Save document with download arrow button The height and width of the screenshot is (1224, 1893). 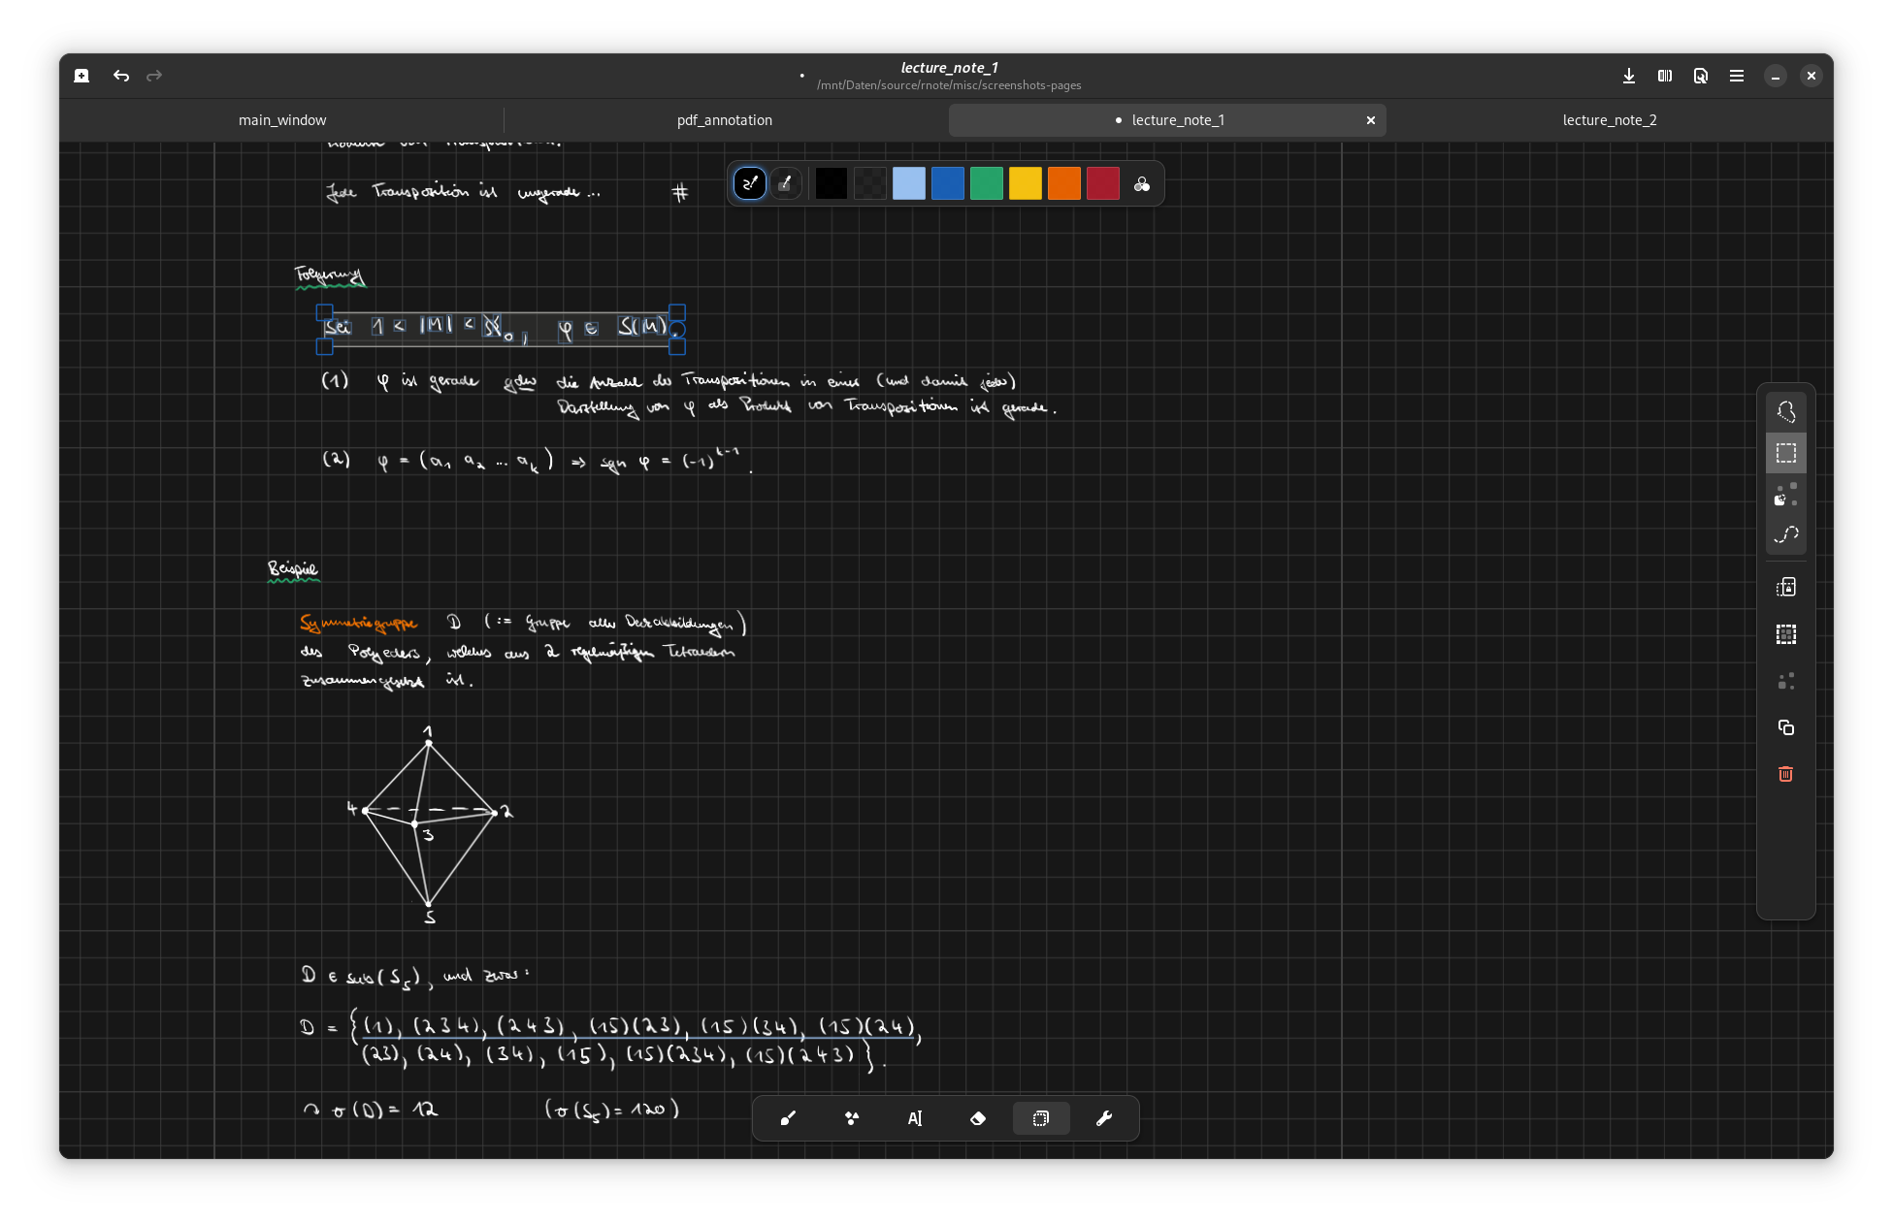1629,76
